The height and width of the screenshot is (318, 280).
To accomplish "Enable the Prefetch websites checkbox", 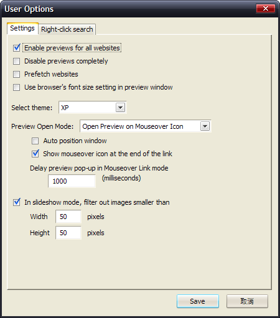I will (x=17, y=74).
